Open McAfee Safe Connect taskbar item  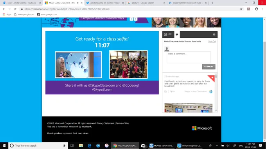pos(161,145)
